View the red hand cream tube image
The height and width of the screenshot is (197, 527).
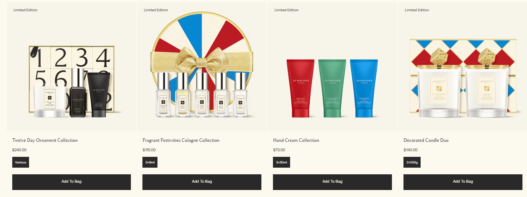pos(300,88)
